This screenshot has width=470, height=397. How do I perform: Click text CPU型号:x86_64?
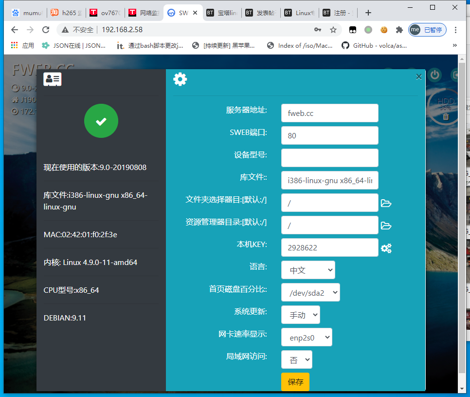tap(71, 290)
